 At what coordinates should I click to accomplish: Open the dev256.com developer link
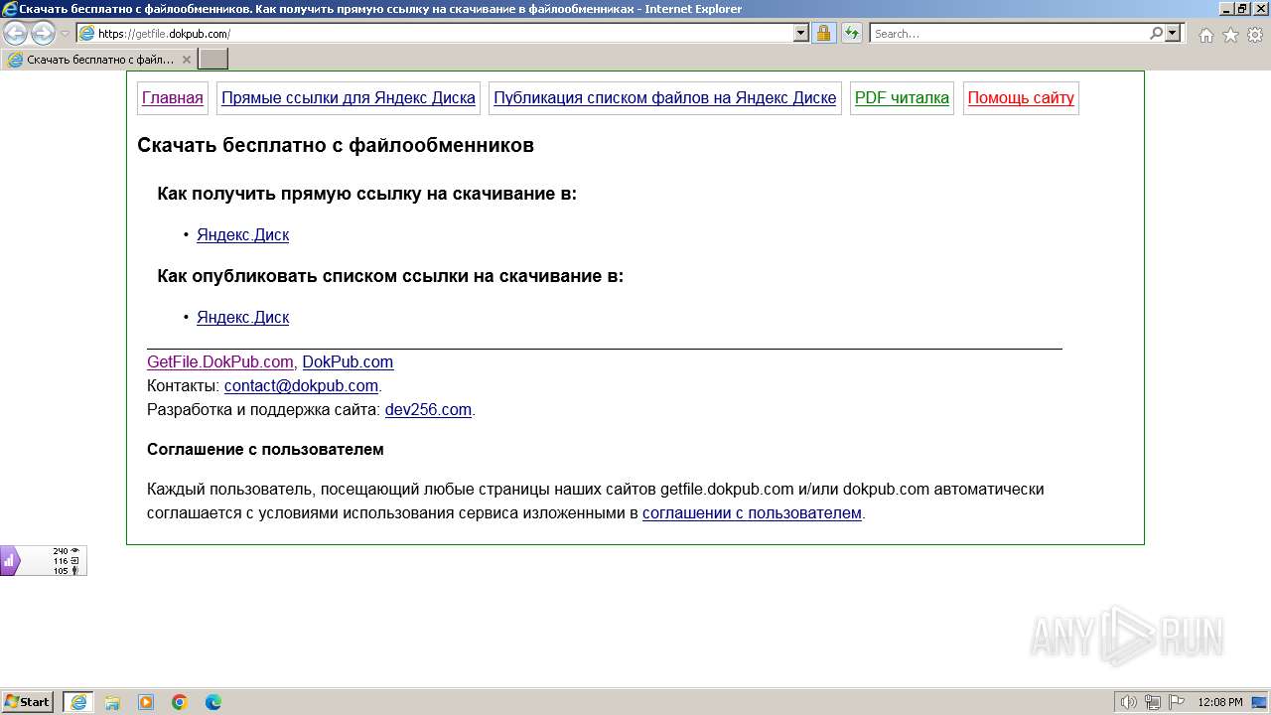click(x=428, y=410)
